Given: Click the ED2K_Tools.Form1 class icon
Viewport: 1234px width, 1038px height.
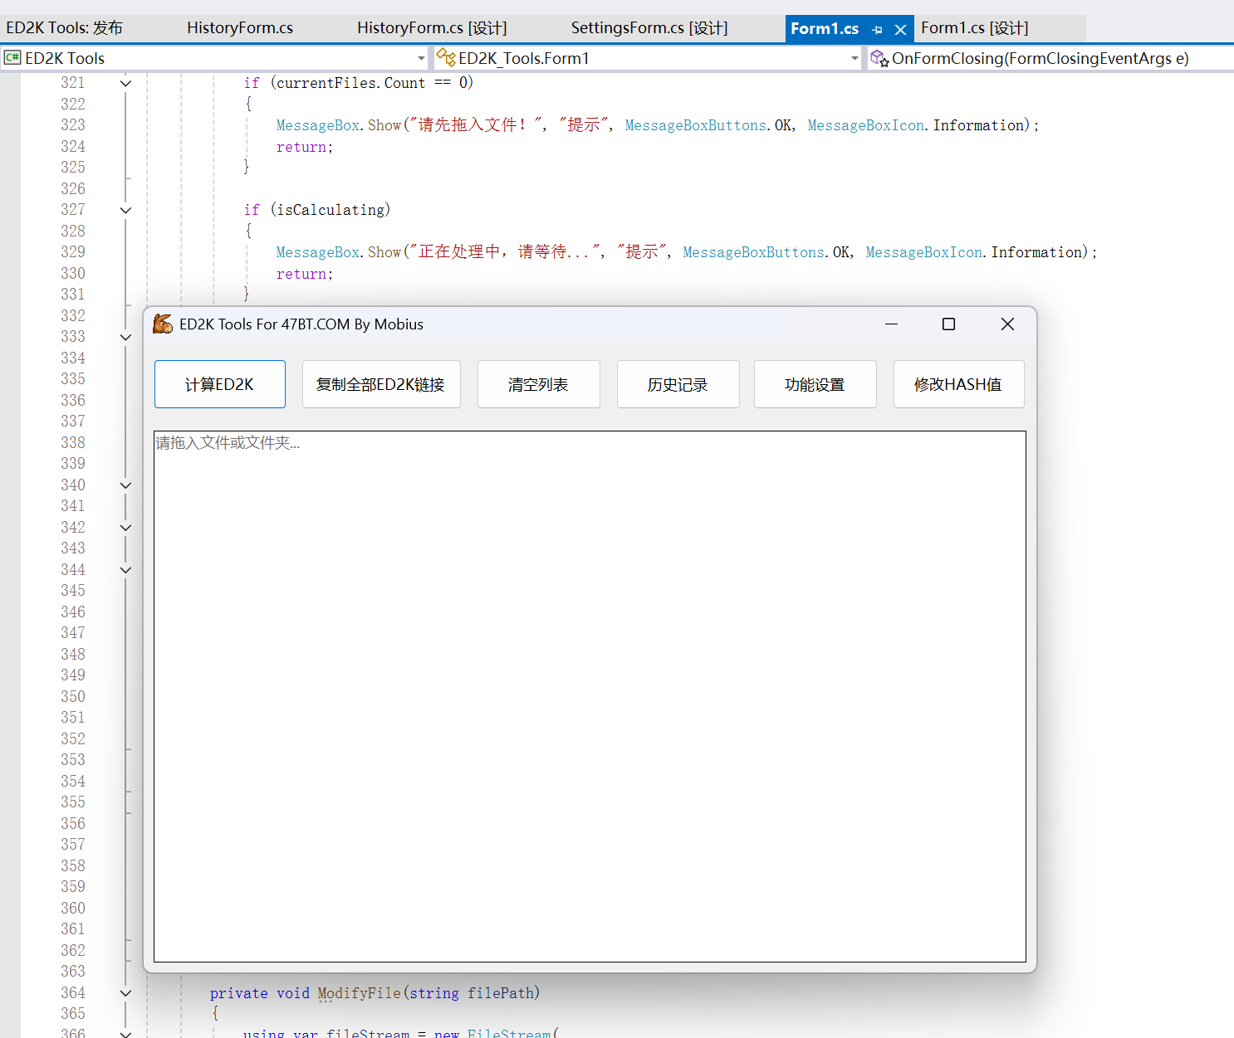Looking at the screenshot, I should coord(446,58).
